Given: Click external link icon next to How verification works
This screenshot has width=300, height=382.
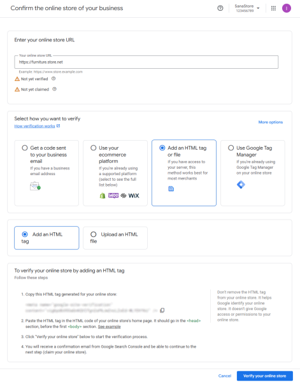Looking at the screenshot, I should point(58,125).
